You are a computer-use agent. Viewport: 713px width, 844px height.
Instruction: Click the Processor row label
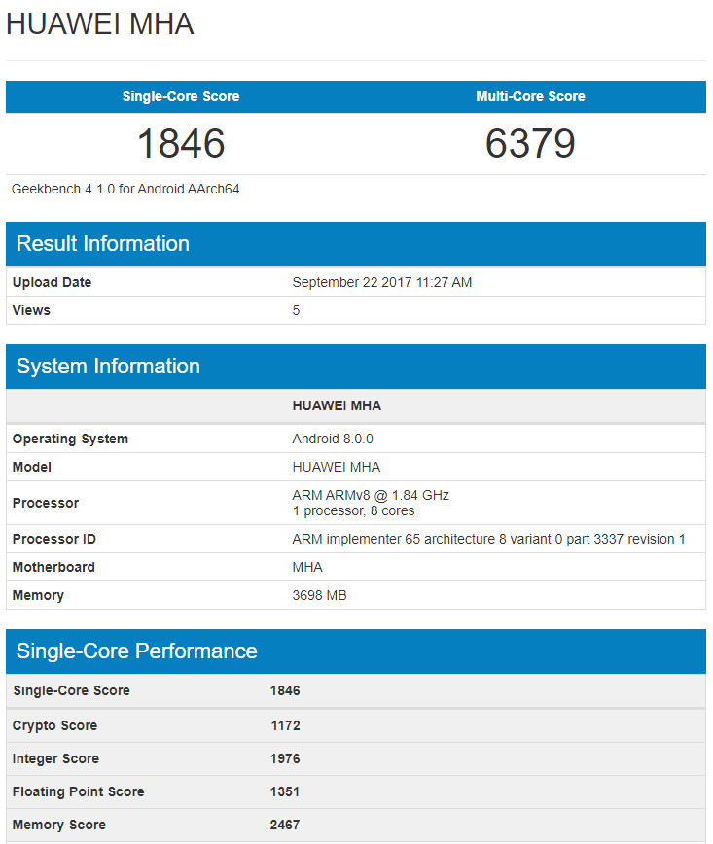pos(46,503)
